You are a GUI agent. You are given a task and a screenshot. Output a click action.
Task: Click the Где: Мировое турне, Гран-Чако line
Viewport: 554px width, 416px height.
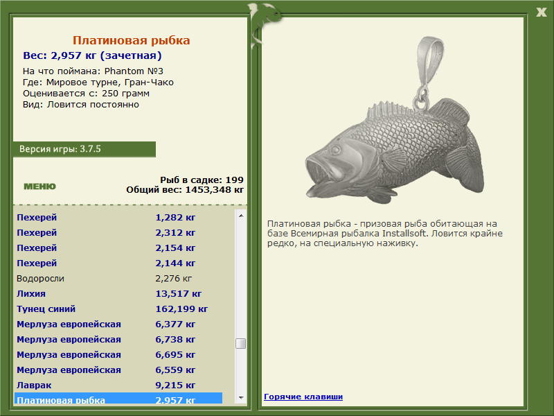click(x=98, y=83)
